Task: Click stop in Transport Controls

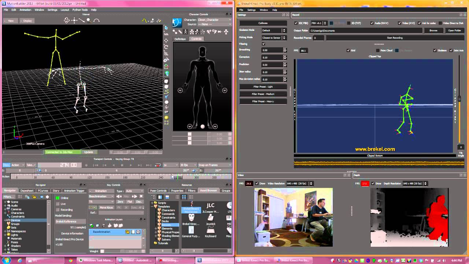Action: [x=122, y=165]
